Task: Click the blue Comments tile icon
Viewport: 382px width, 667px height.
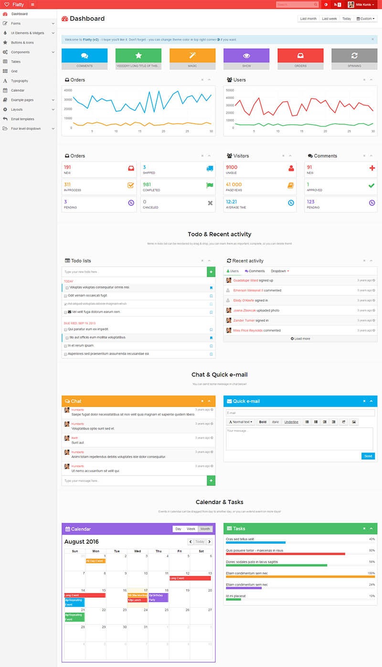Action: pos(85,55)
